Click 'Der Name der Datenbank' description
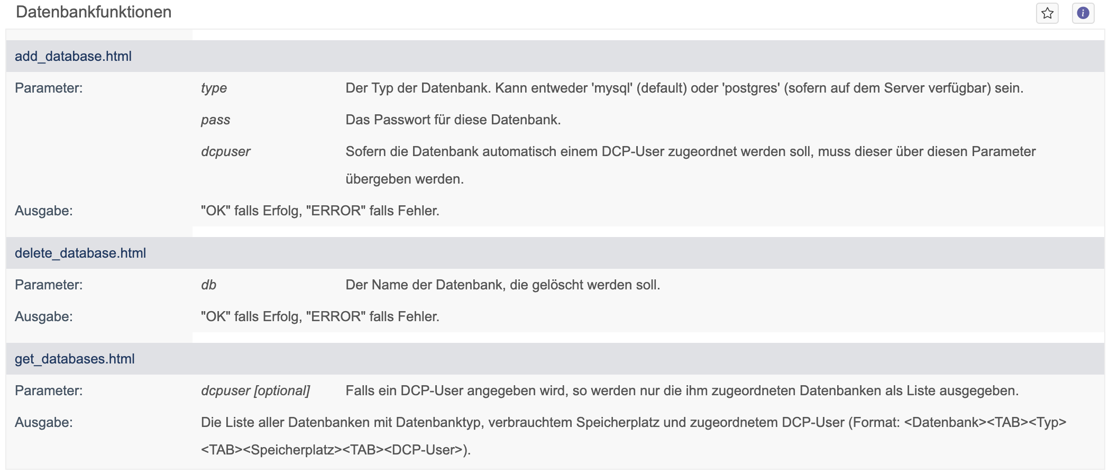The image size is (1118, 473). pos(502,285)
